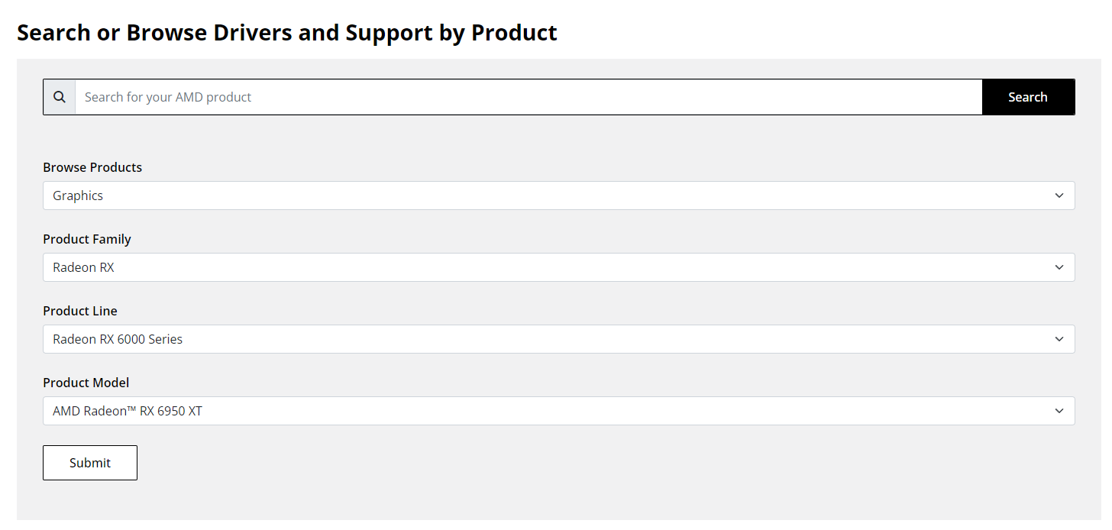Viewport: 1112px width, 530px height.
Task: Focus the 'Search for your AMD product' field
Action: coord(528,97)
